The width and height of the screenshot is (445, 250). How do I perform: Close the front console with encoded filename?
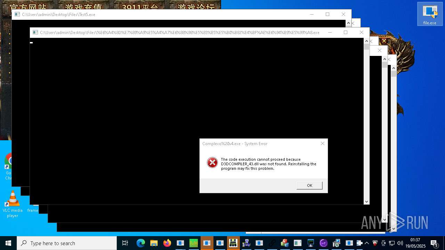pos(362,32)
